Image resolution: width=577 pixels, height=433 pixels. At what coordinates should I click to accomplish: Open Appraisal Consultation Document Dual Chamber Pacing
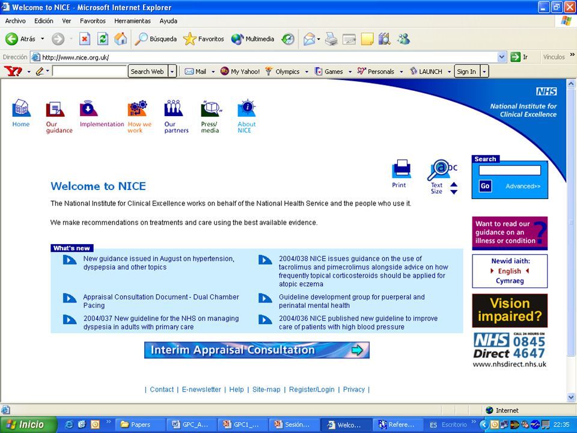tap(161, 301)
